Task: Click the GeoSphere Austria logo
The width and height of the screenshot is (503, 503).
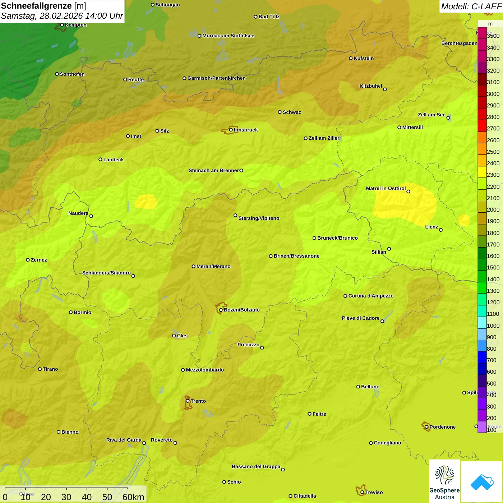Action: (x=444, y=481)
